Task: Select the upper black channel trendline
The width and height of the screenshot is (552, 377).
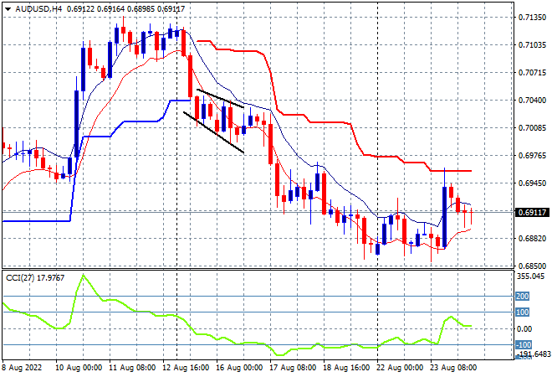Action: tap(220, 98)
